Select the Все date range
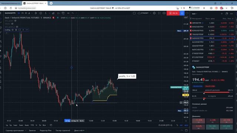 tap(44, 125)
